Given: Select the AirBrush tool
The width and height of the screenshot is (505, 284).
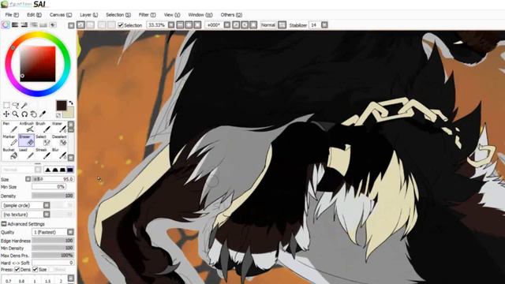Looking at the screenshot, I should [x=26, y=127].
